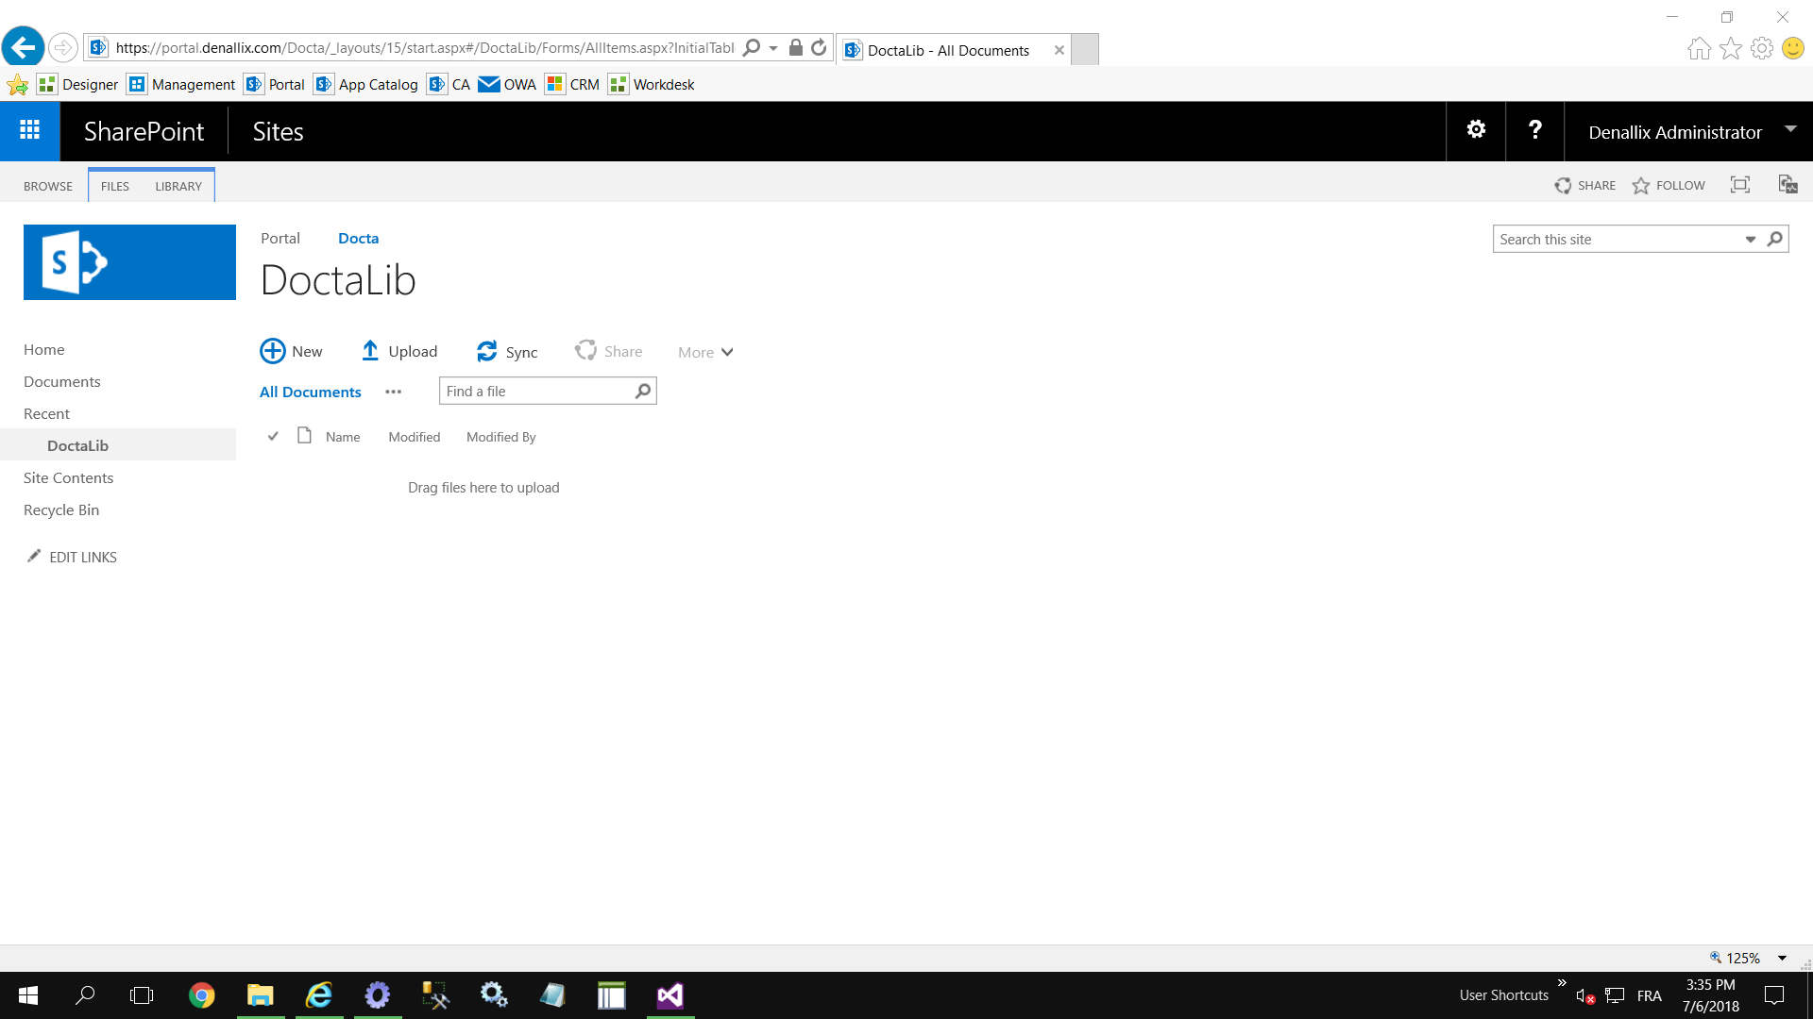Launch Google Chrome from the taskbar

point(201,995)
